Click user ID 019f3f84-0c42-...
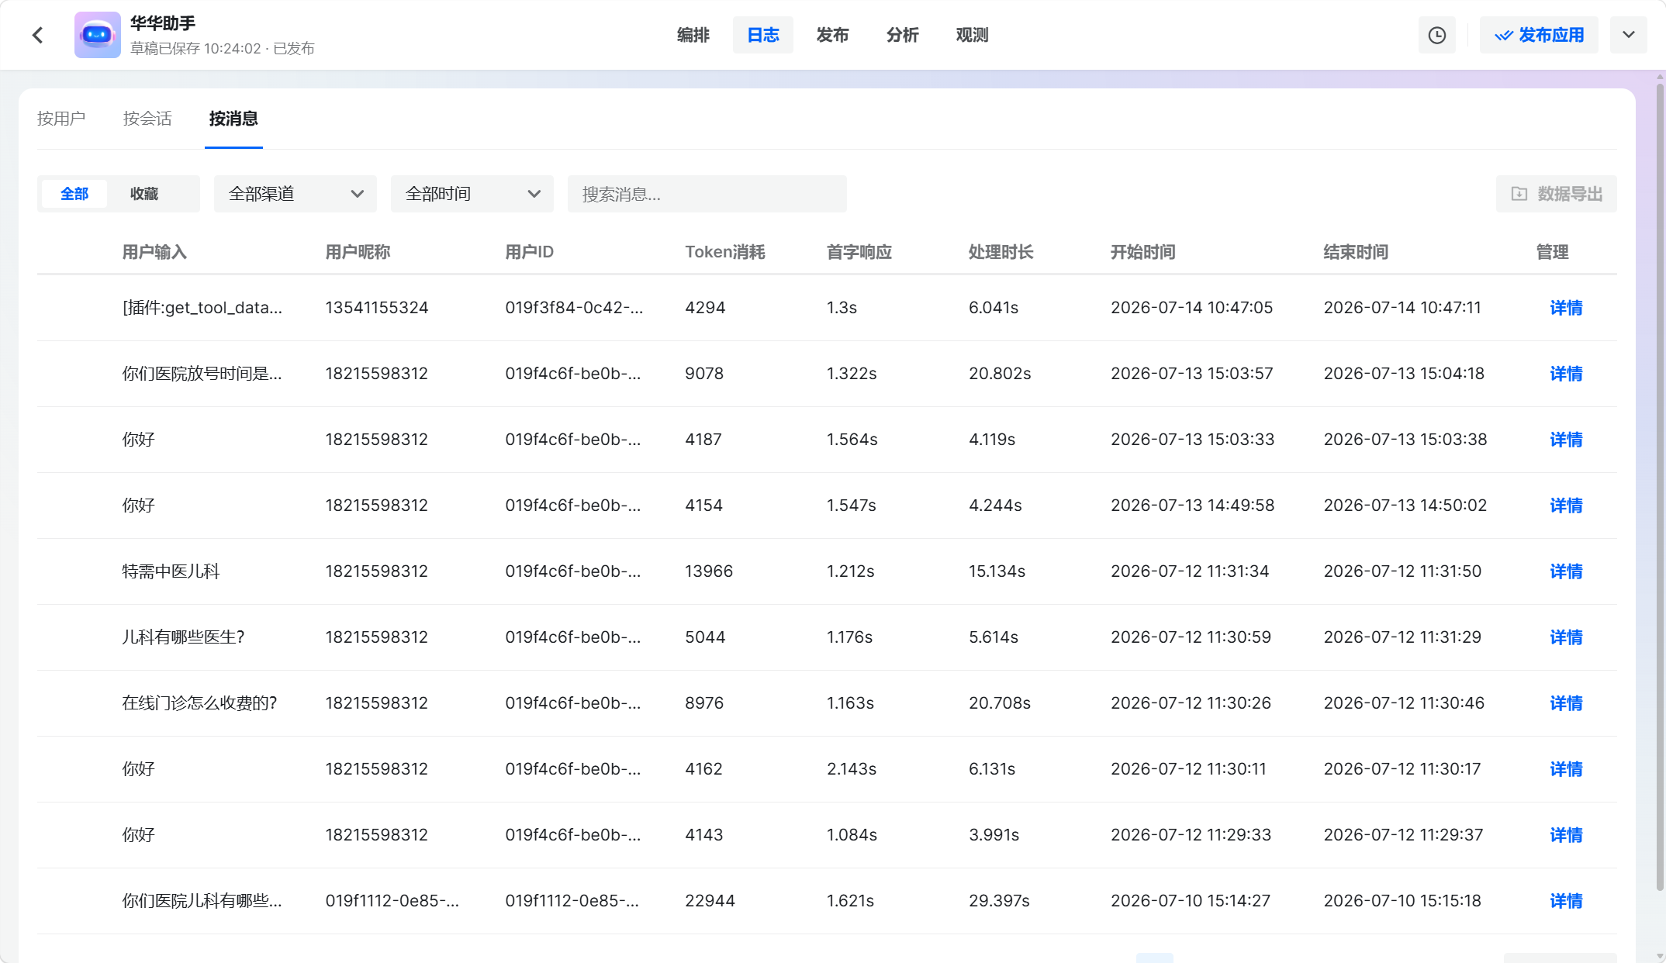This screenshot has width=1666, height=963. 575,308
